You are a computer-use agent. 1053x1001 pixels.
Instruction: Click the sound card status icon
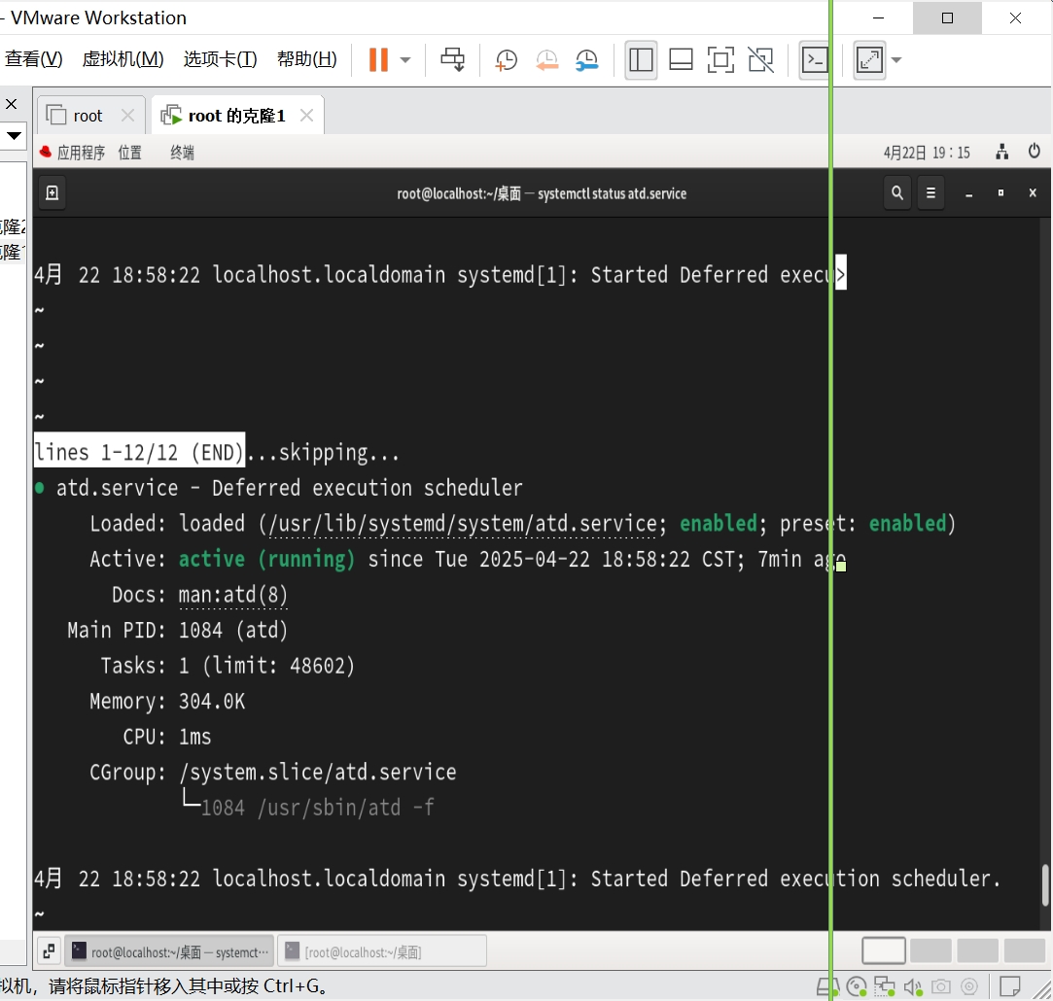913,986
